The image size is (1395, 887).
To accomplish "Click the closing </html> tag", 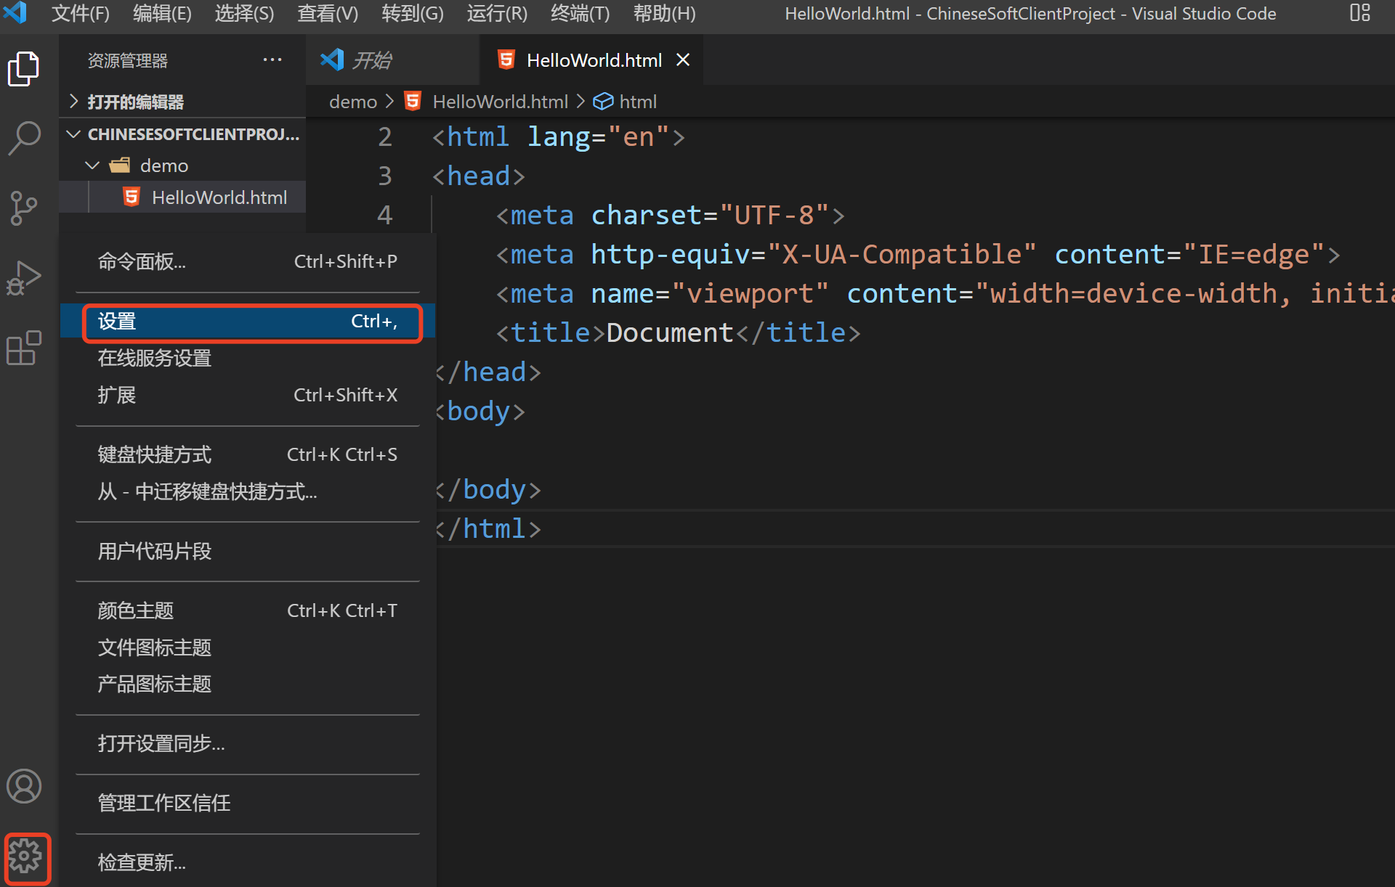I will coord(488,529).
